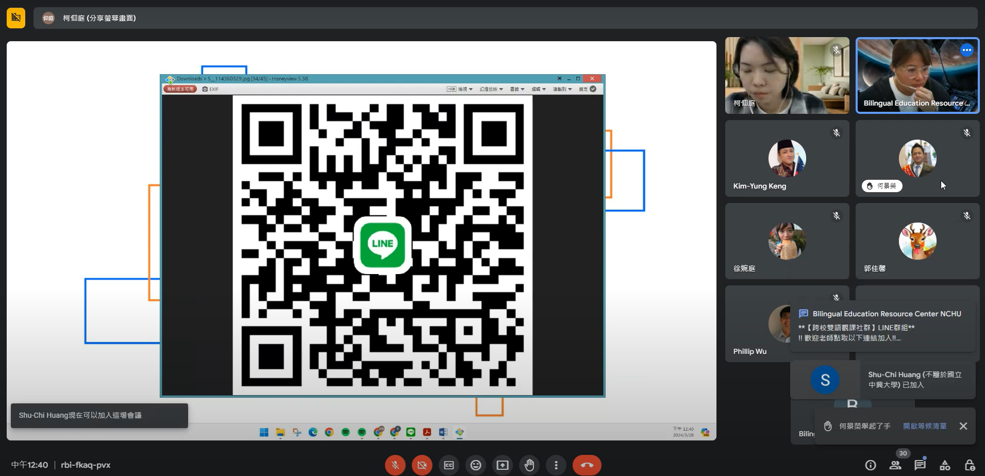This screenshot has width=985, height=476.
Task: Select the Bilingual Education Resource video tile
Action: pyautogui.click(x=917, y=75)
